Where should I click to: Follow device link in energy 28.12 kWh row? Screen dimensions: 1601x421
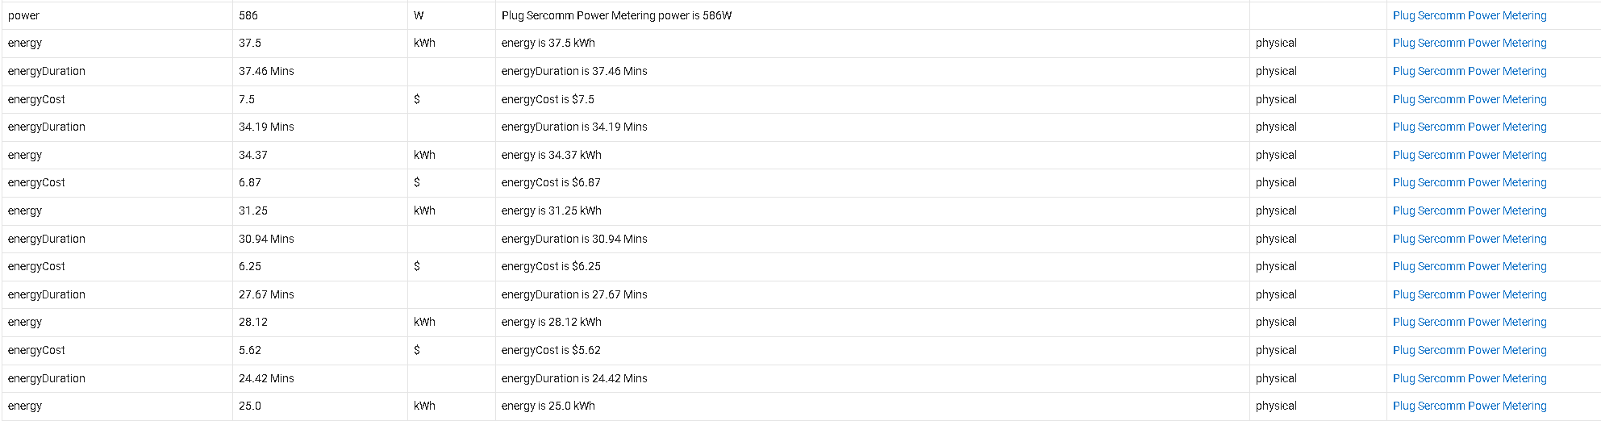tap(1469, 322)
